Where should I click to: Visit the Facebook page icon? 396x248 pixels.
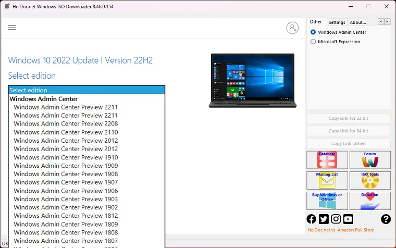point(312,219)
